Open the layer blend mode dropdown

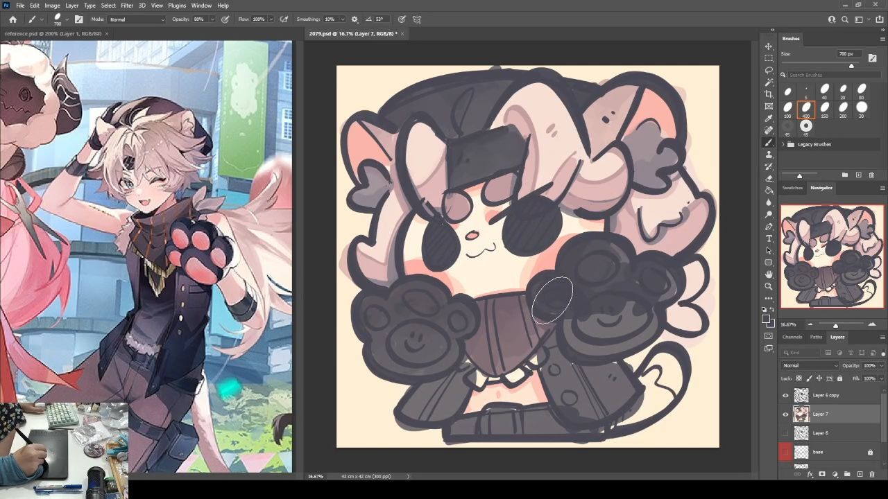click(x=810, y=365)
